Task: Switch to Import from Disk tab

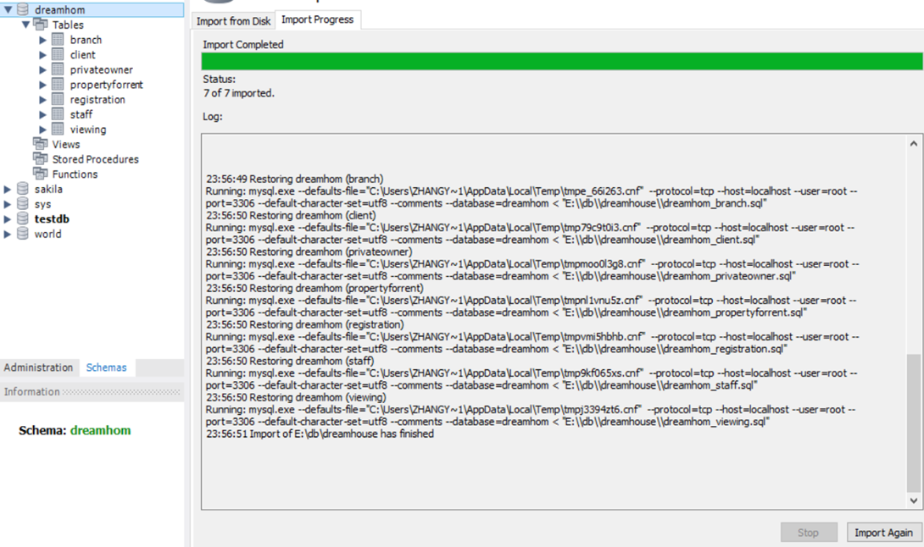Action: [233, 21]
